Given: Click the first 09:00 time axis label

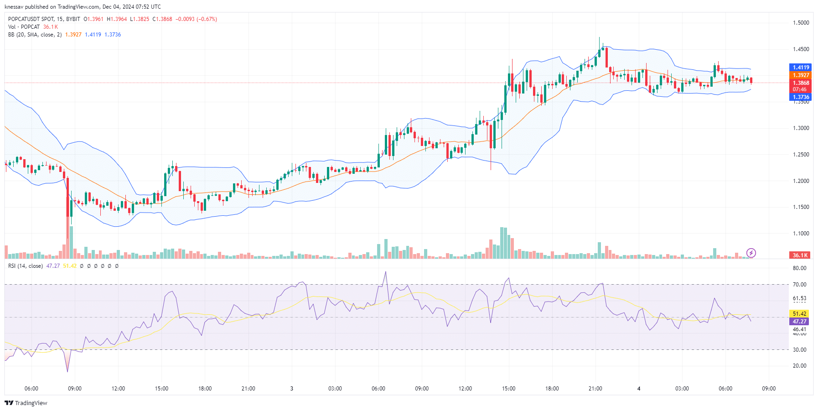Looking at the screenshot, I should [x=75, y=389].
